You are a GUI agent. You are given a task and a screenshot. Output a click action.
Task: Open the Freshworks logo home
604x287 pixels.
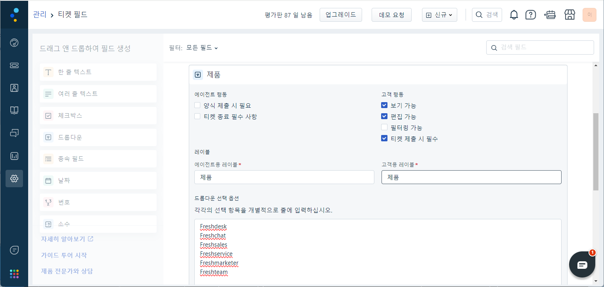14,14
